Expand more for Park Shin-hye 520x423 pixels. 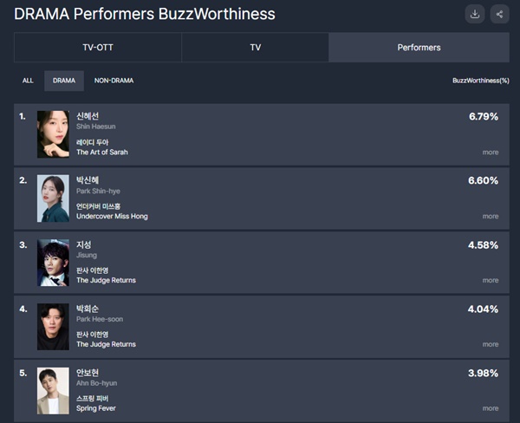click(x=491, y=217)
